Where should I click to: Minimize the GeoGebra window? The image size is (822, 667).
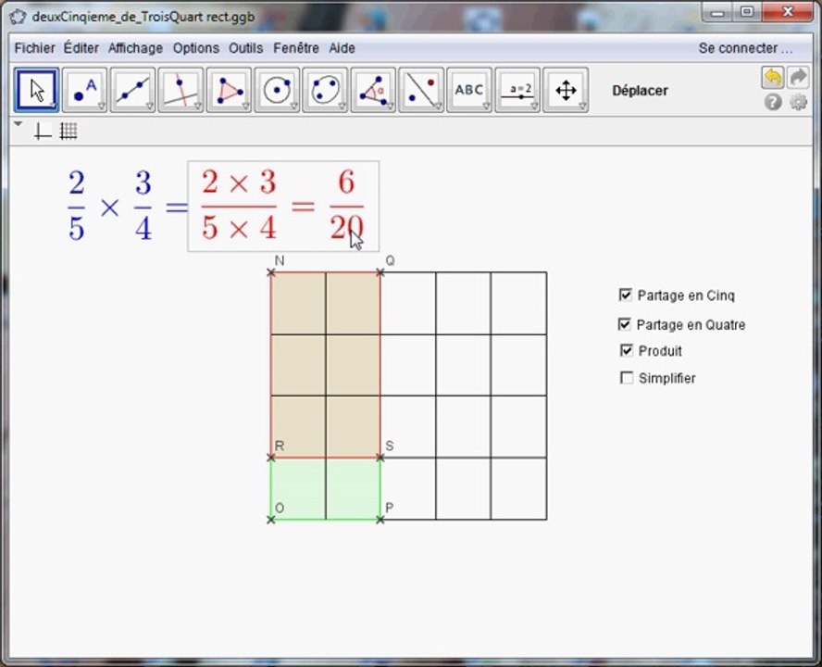[x=718, y=12]
